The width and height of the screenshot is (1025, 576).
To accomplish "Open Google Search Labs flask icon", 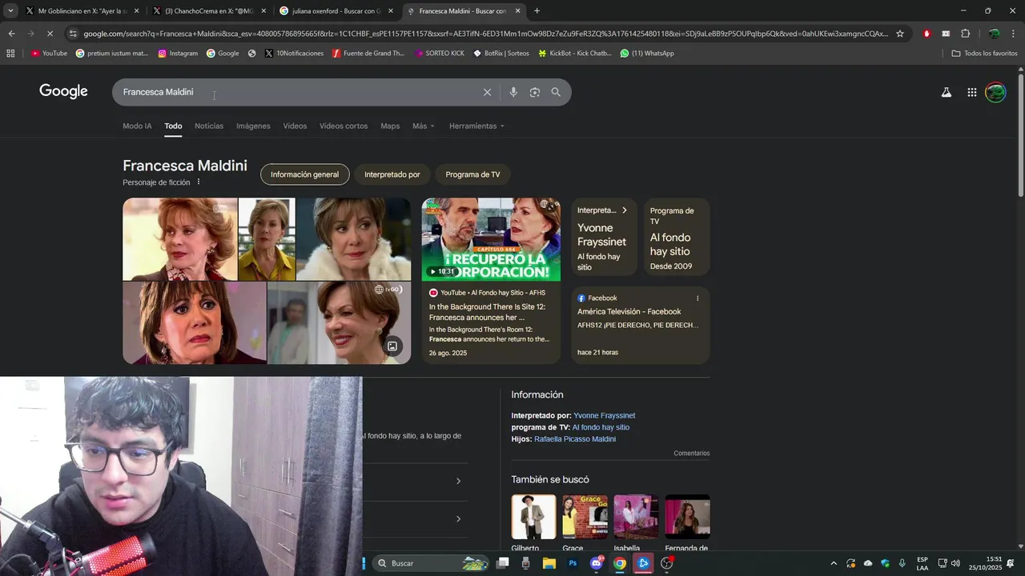I will [947, 92].
